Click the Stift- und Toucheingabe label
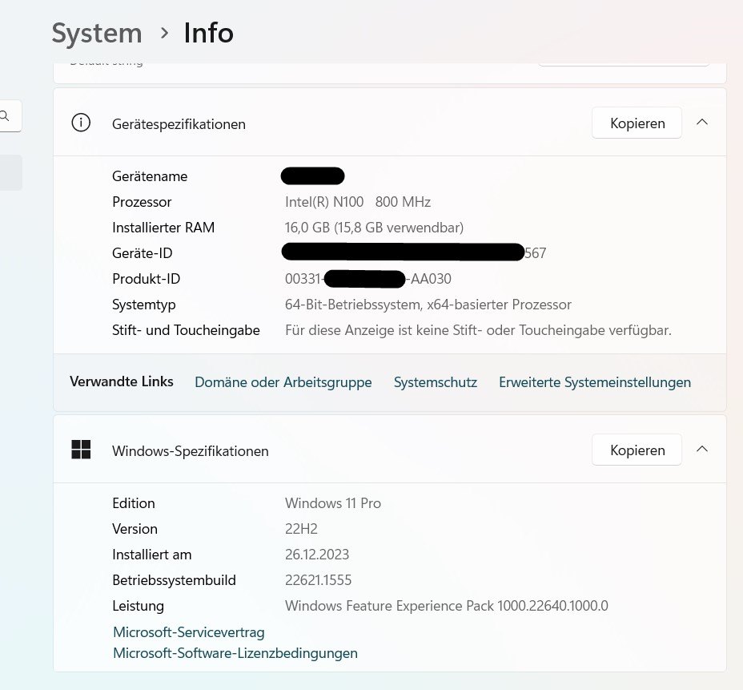743x690 pixels. [x=186, y=330]
